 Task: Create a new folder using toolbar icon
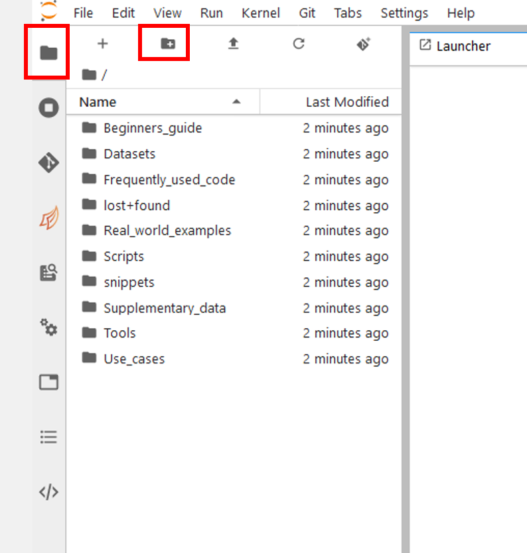(168, 44)
